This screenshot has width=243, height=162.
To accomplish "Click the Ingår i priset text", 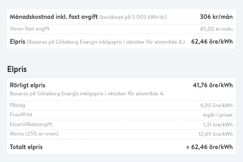I will tap(218, 115).
